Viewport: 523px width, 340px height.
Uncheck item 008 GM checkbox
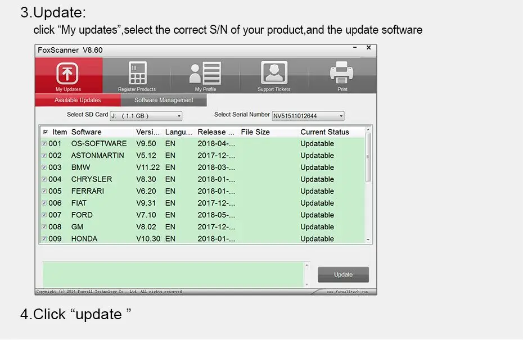pos(44,227)
